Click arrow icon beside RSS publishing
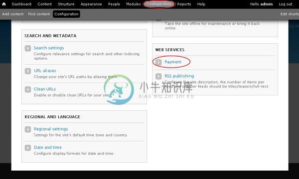 (x=158, y=76)
